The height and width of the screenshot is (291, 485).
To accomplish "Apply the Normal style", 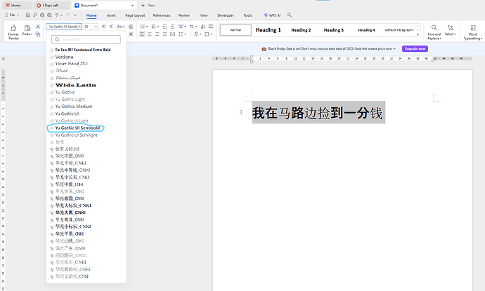I will click(x=235, y=30).
